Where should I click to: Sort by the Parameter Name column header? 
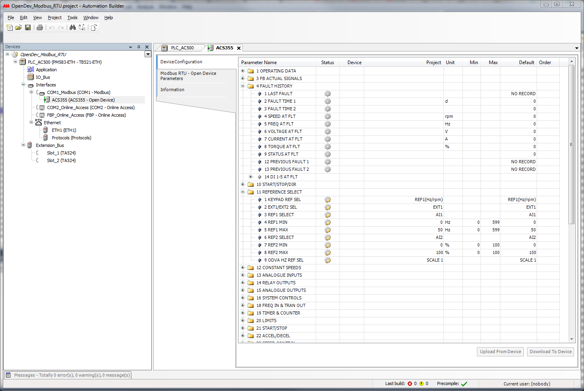click(277, 63)
